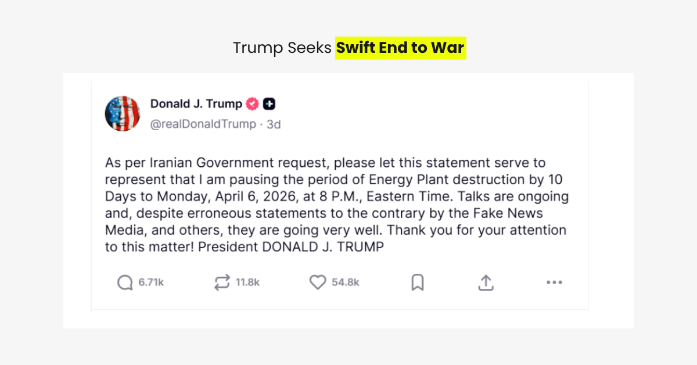Select the highlighted Swift End to War headline
697x365 pixels.
(x=400, y=48)
